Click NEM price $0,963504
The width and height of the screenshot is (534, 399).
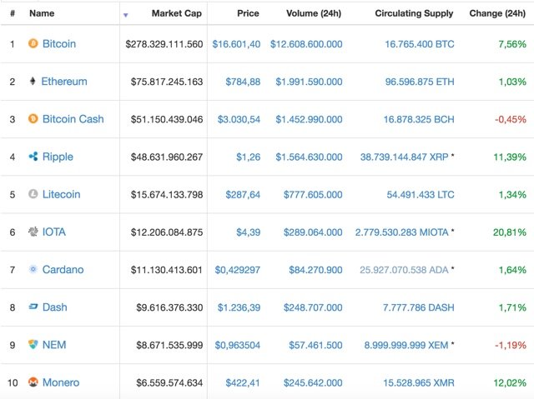point(237,346)
